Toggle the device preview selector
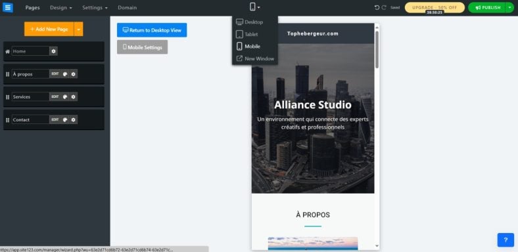This screenshot has width=518, height=252. click(254, 7)
